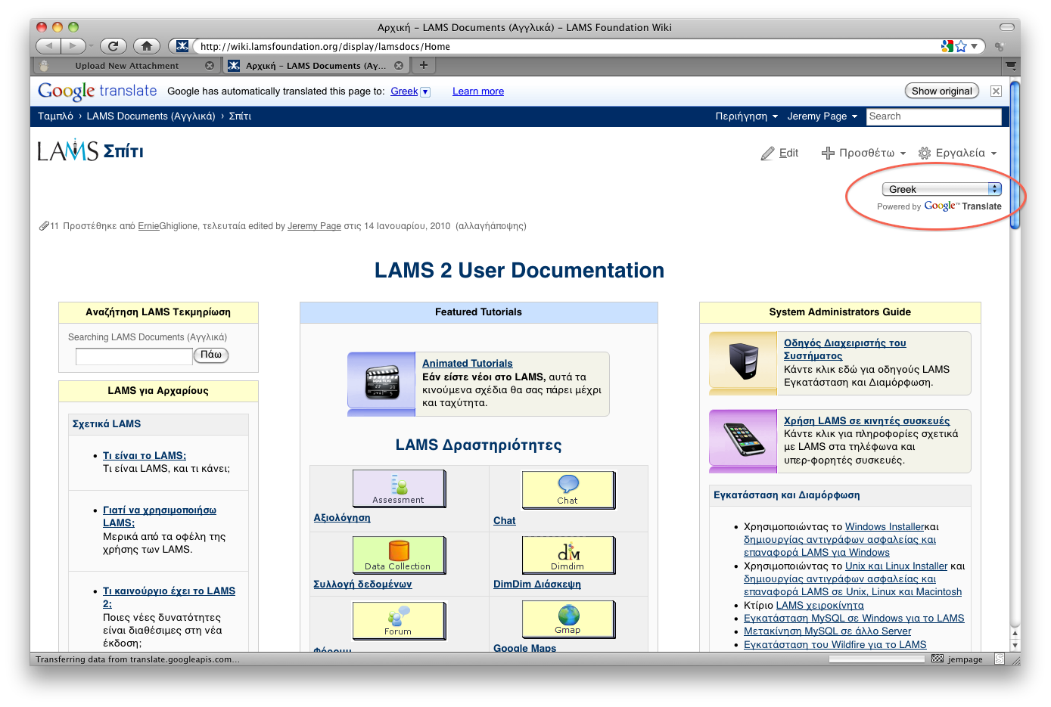
Task: Click the Learn more link
Action: [x=477, y=91]
